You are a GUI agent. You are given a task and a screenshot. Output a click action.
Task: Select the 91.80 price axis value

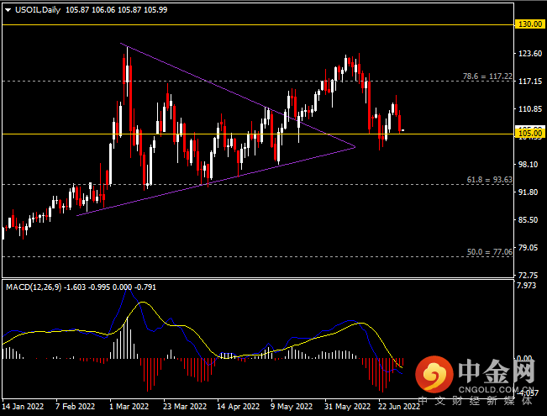529,192
